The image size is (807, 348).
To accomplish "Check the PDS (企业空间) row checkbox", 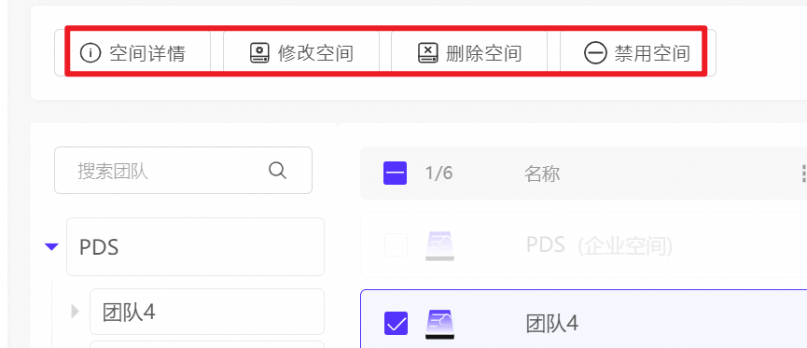I will click(x=396, y=244).
